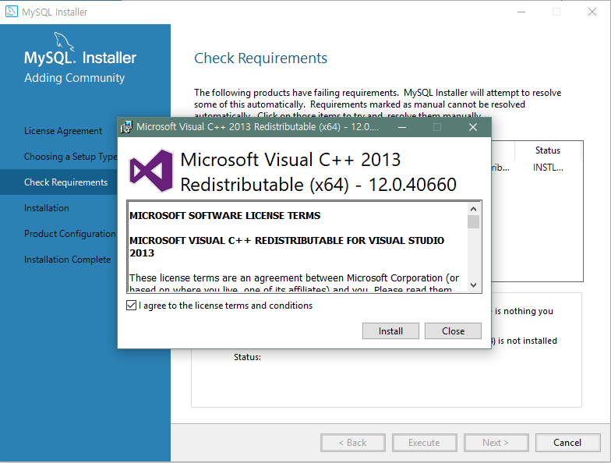Click license text scroll up arrow
This screenshot has height=463, width=611.
tap(474, 209)
